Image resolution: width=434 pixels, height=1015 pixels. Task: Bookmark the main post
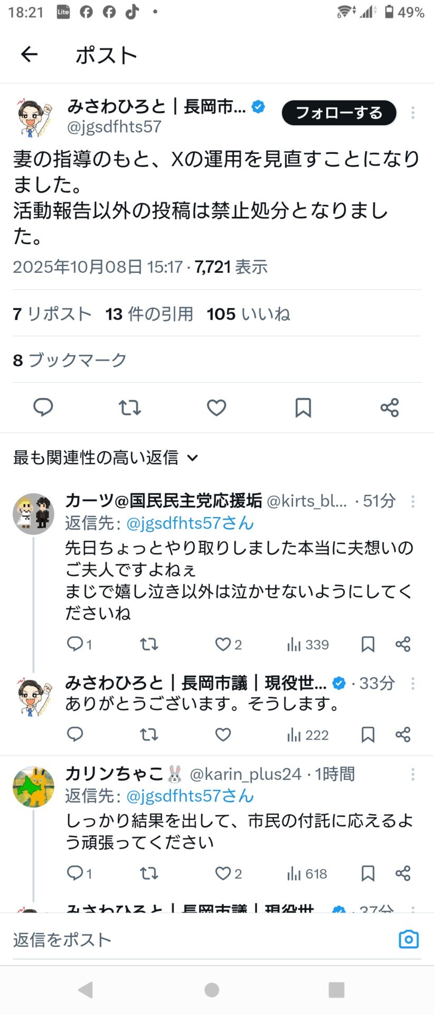(x=303, y=407)
